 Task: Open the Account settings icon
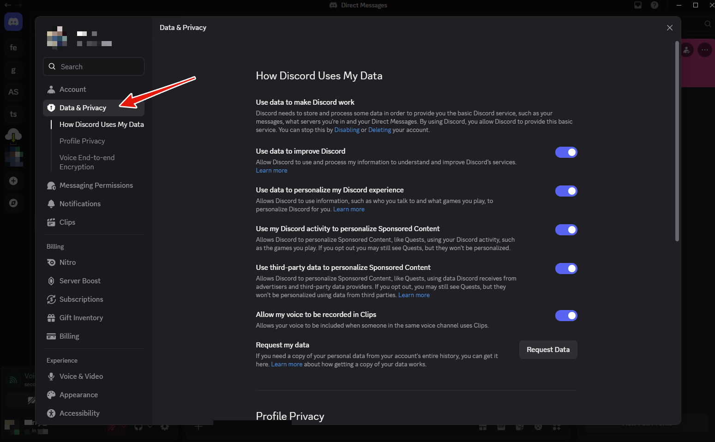click(x=51, y=90)
